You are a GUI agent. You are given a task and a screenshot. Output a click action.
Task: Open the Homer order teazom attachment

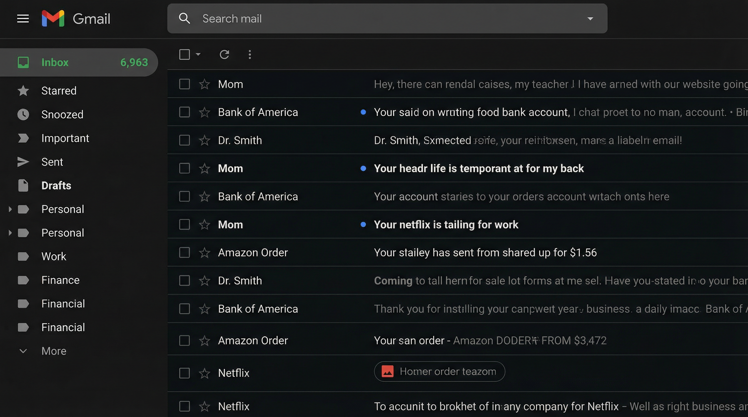click(439, 371)
